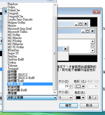
Task: Choose 細明體_HKSCS font entry
Action: click(30, 75)
